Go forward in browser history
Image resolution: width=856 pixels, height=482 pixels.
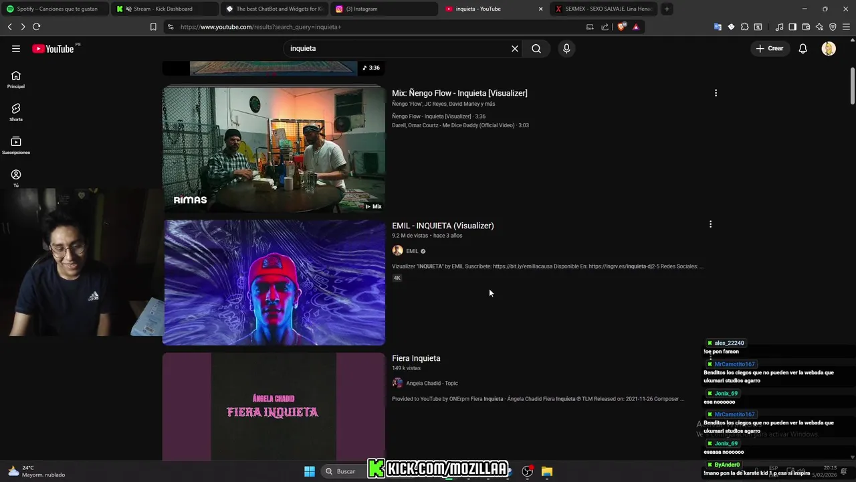(x=23, y=27)
